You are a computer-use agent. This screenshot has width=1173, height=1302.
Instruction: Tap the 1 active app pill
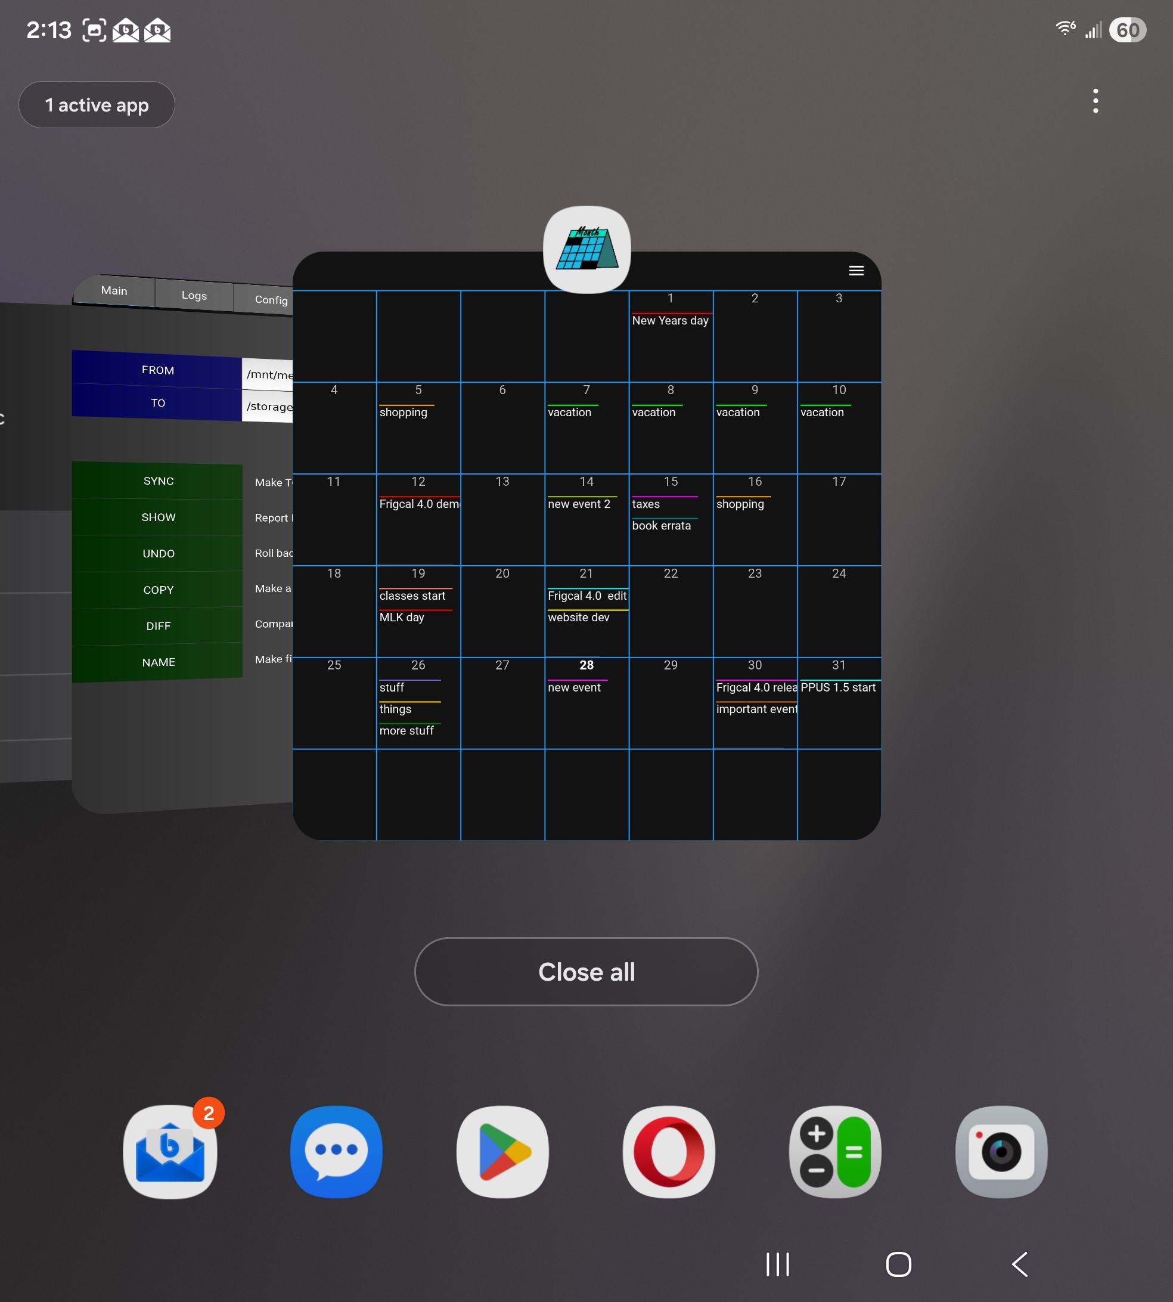pyautogui.click(x=97, y=104)
